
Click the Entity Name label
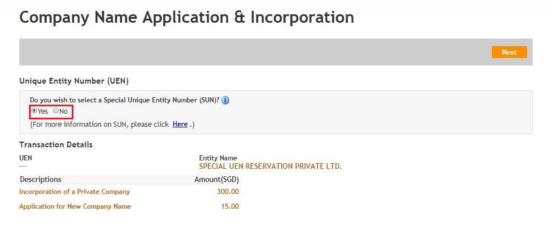point(218,158)
